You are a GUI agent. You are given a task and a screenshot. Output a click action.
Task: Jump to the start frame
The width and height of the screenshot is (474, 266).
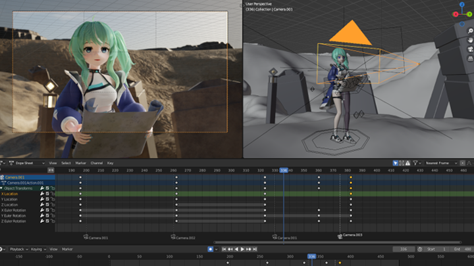[224, 249]
